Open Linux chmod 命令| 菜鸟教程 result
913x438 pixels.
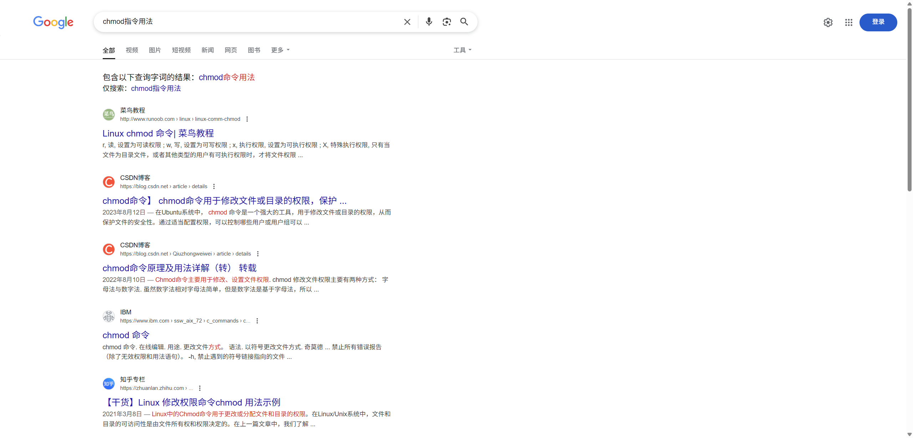[158, 133]
